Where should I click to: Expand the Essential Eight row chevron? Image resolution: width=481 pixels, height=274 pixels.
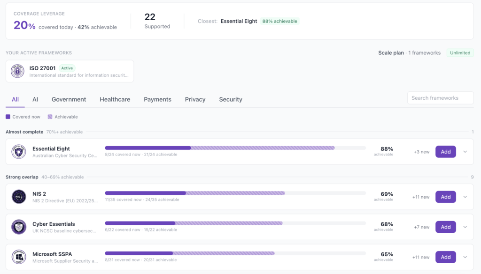[x=465, y=152]
